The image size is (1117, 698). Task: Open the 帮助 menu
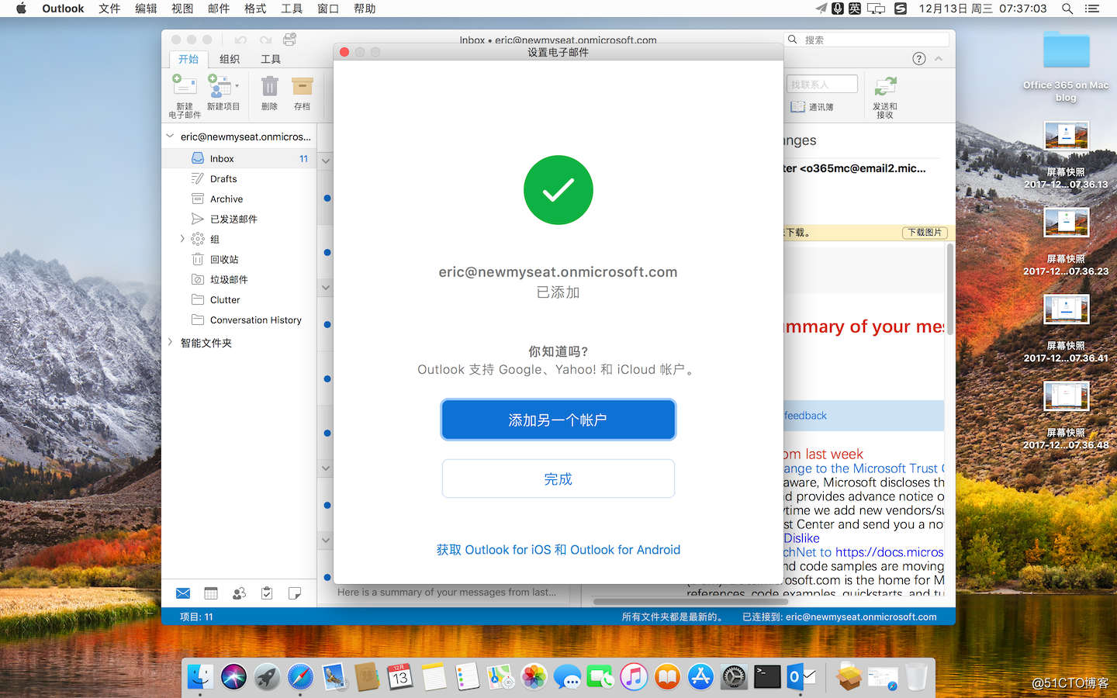tap(365, 9)
